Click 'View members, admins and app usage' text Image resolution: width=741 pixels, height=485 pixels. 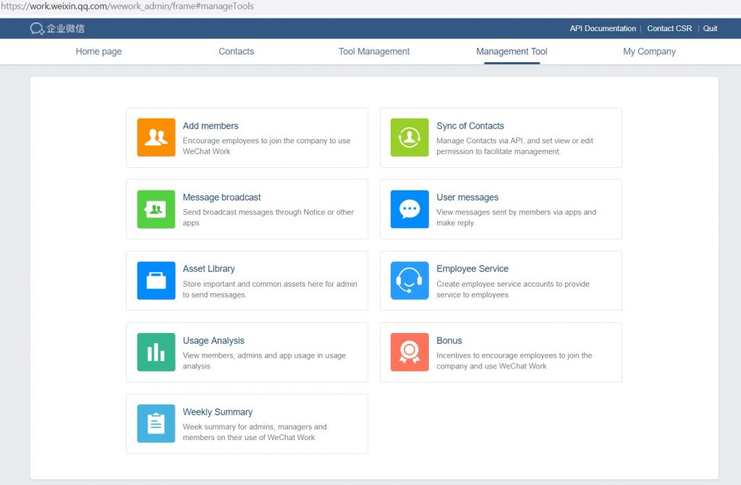coord(264,360)
